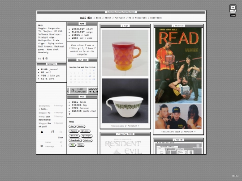Select July 17 on the calendar
Viewport: 242px width, 181px height.
tap(90, 76)
